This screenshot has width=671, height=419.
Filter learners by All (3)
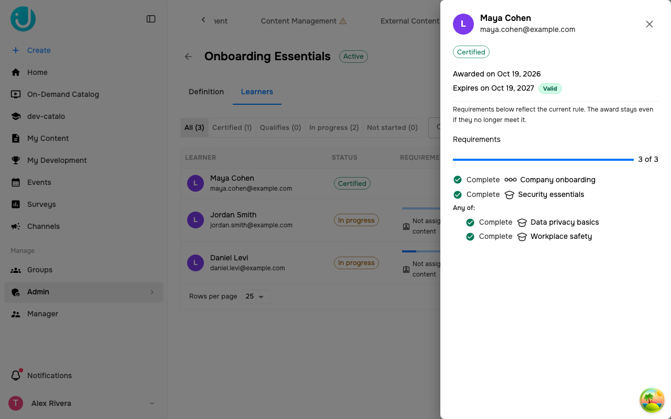point(194,127)
